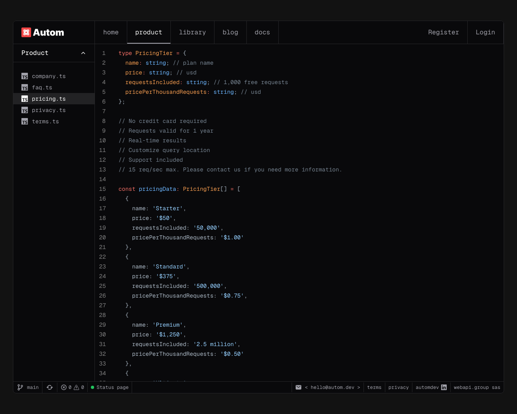
Task: Click the Autom logo icon
Action: [26, 32]
